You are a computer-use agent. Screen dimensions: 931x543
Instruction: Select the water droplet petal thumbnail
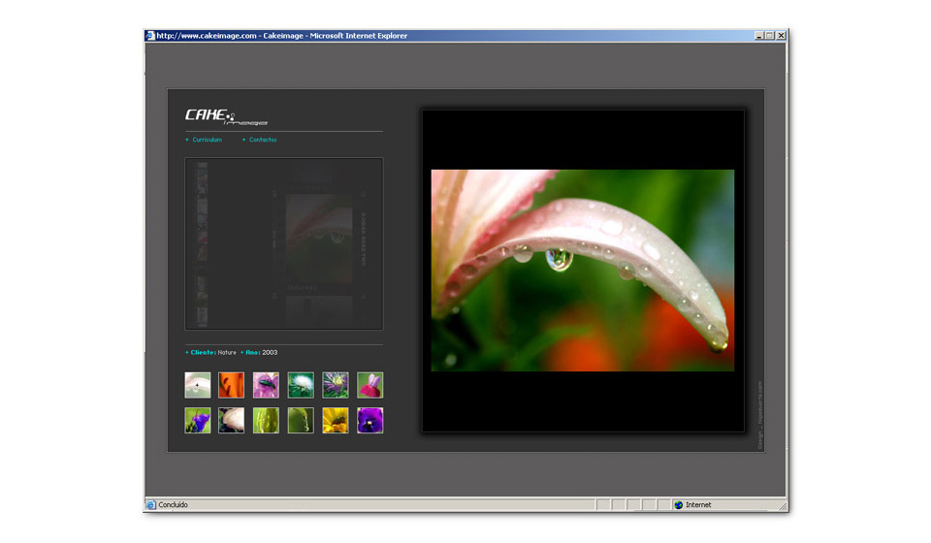[198, 385]
